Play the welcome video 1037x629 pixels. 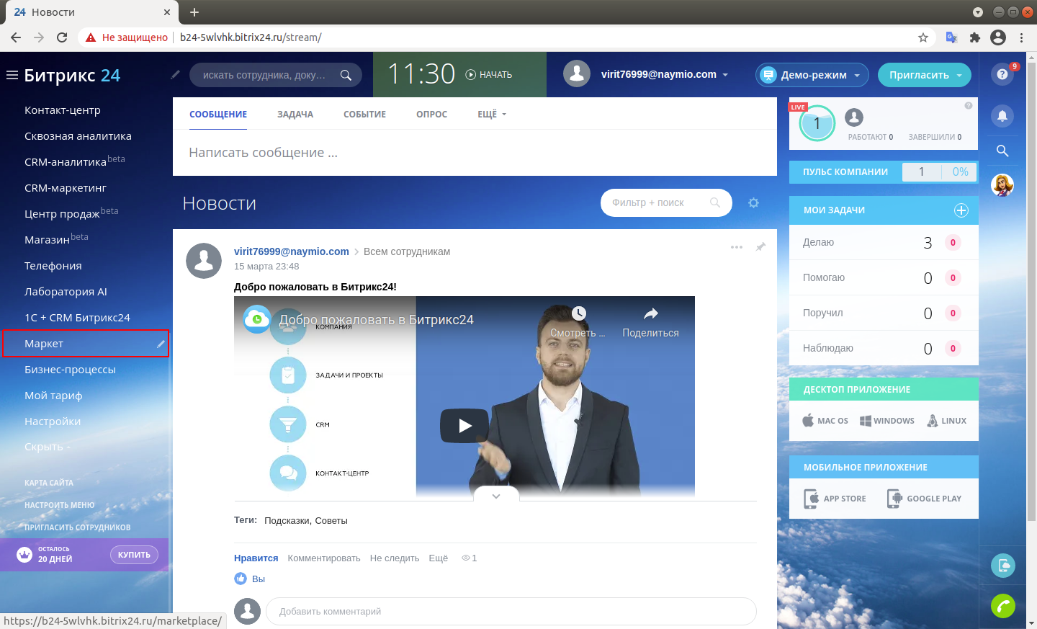point(464,426)
